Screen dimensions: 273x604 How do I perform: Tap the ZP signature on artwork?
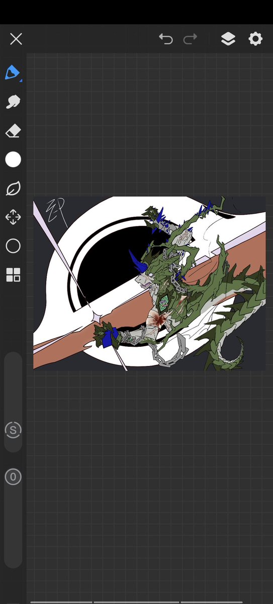click(56, 211)
